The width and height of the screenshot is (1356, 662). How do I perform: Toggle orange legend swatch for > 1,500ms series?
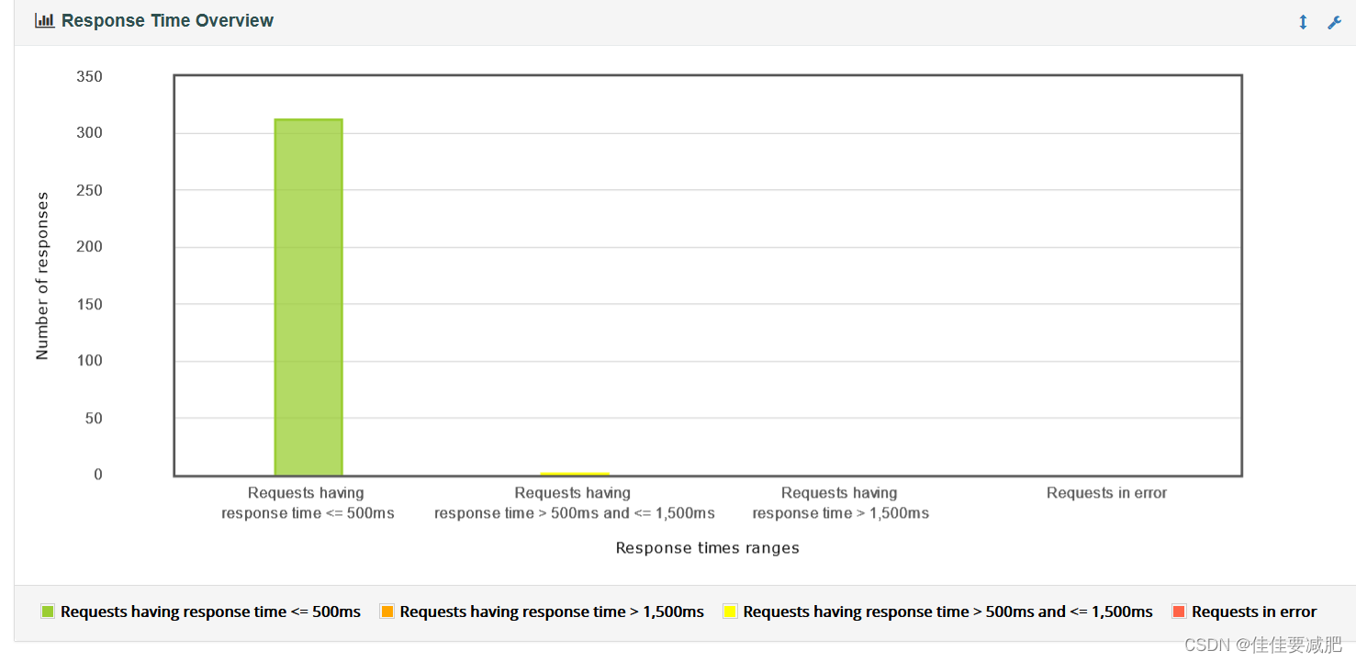pyautogui.click(x=387, y=612)
